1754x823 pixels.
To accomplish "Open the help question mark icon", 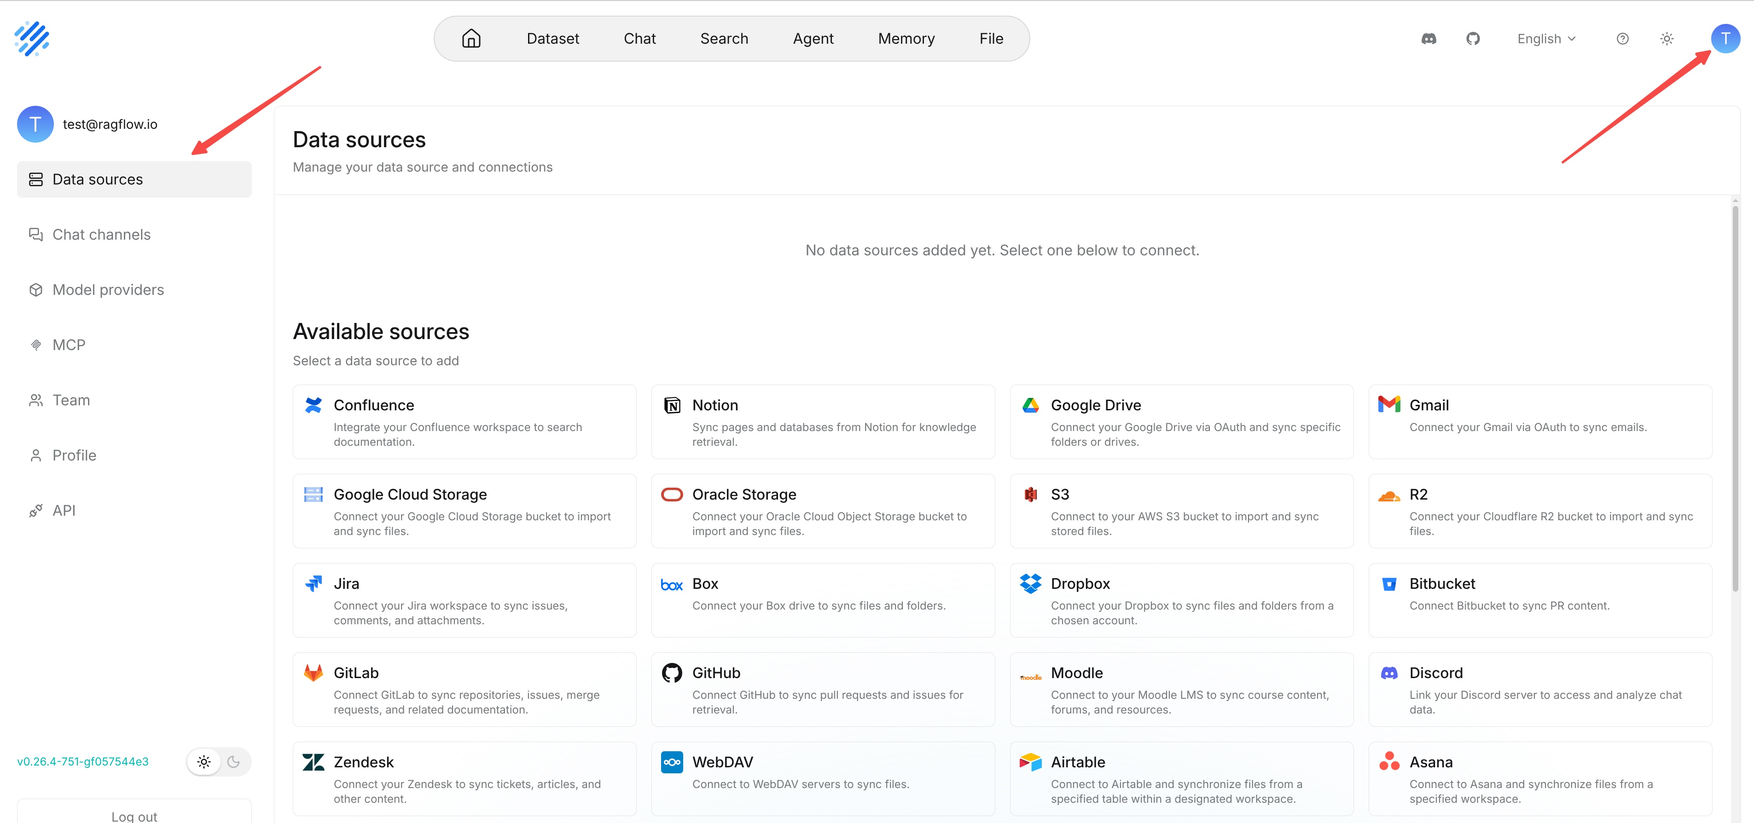I will click(1623, 39).
